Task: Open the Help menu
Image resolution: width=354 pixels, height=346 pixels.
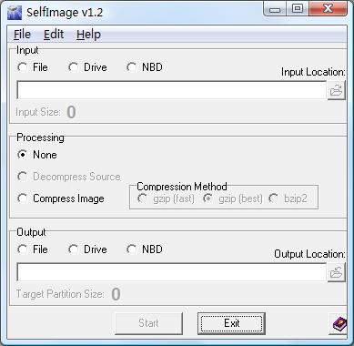Action: [88, 35]
